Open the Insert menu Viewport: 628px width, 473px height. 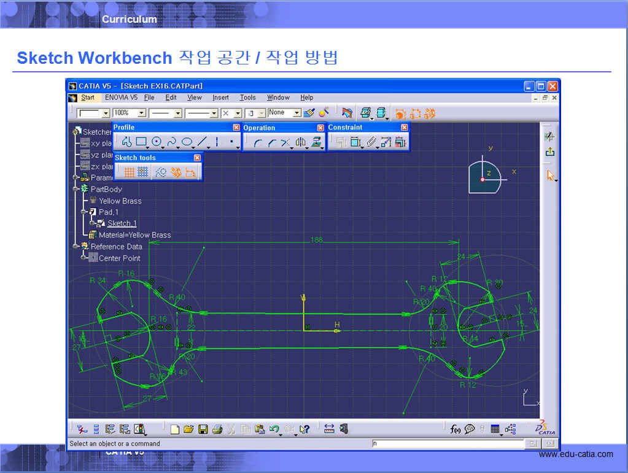(x=220, y=98)
